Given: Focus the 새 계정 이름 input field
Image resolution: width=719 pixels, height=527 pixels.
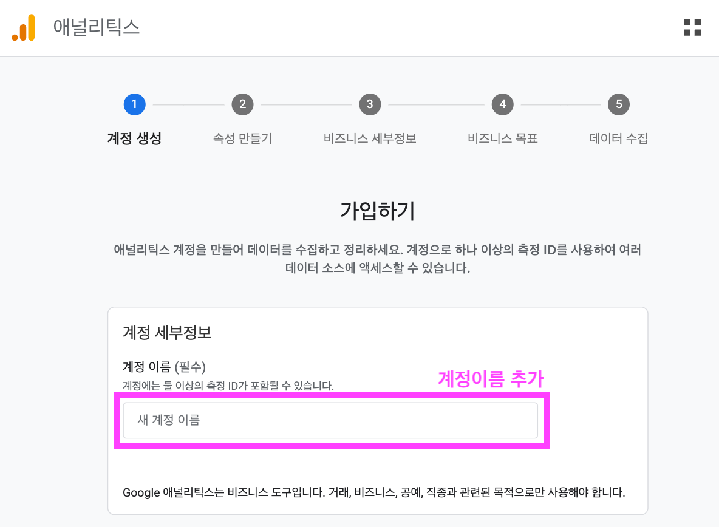Looking at the screenshot, I should click(x=330, y=420).
